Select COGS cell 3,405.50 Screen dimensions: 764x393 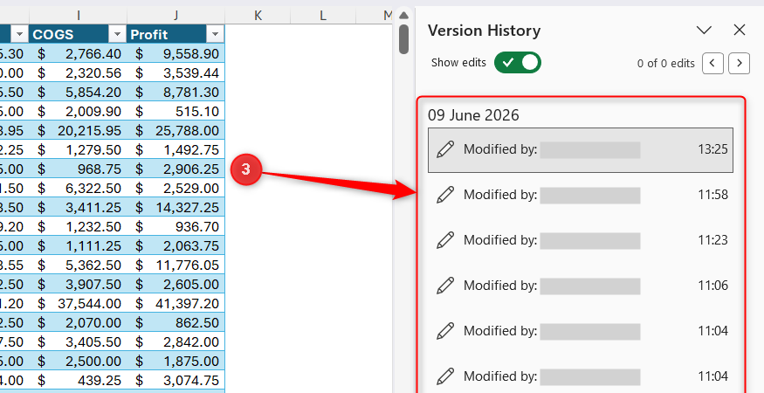pyautogui.click(x=78, y=341)
